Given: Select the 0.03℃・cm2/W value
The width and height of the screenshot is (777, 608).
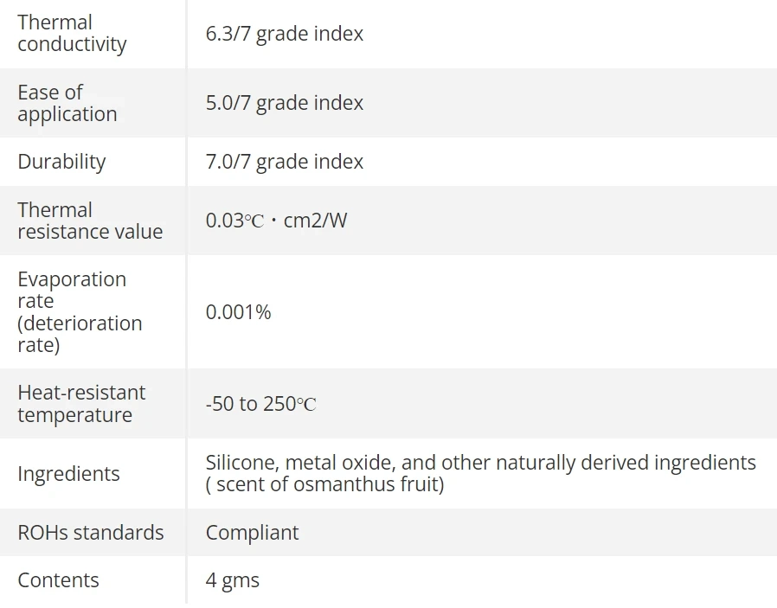Looking at the screenshot, I should 276,221.
